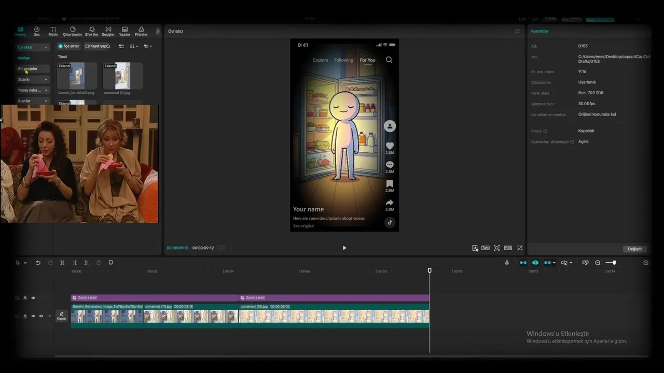Click the timeline fit-to-view icon
The image size is (664, 373).
pos(586,263)
